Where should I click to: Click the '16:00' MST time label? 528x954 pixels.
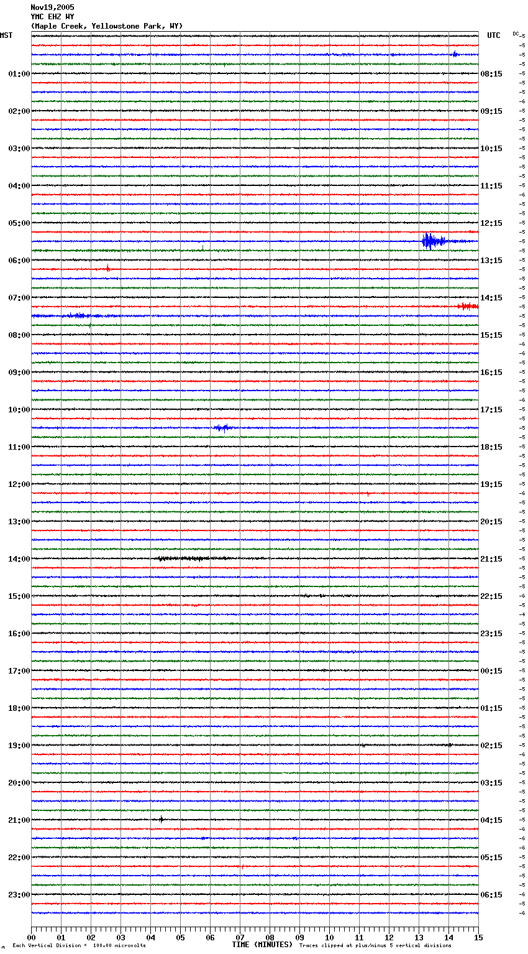tap(19, 634)
